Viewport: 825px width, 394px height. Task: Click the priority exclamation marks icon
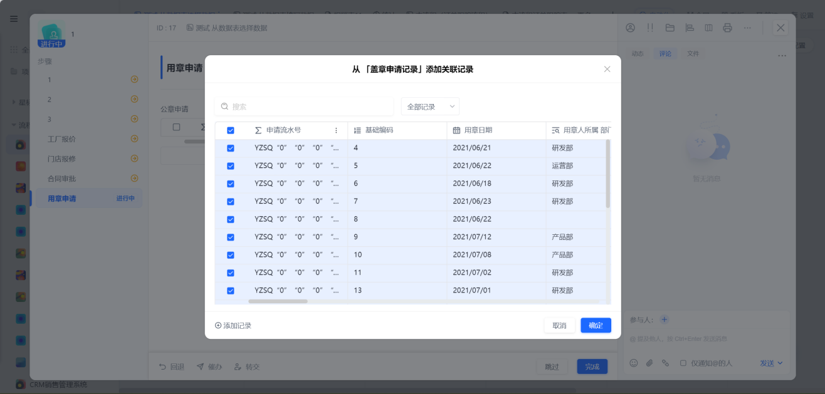click(650, 28)
